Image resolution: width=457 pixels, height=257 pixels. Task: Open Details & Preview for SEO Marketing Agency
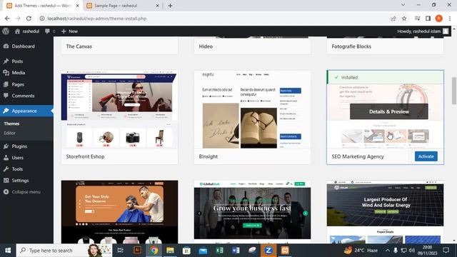pos(388,111)
